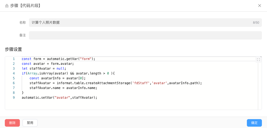Close the 步骤【代码片段】 dialog
Screen dimensions: 267x128
pos(259,6)
